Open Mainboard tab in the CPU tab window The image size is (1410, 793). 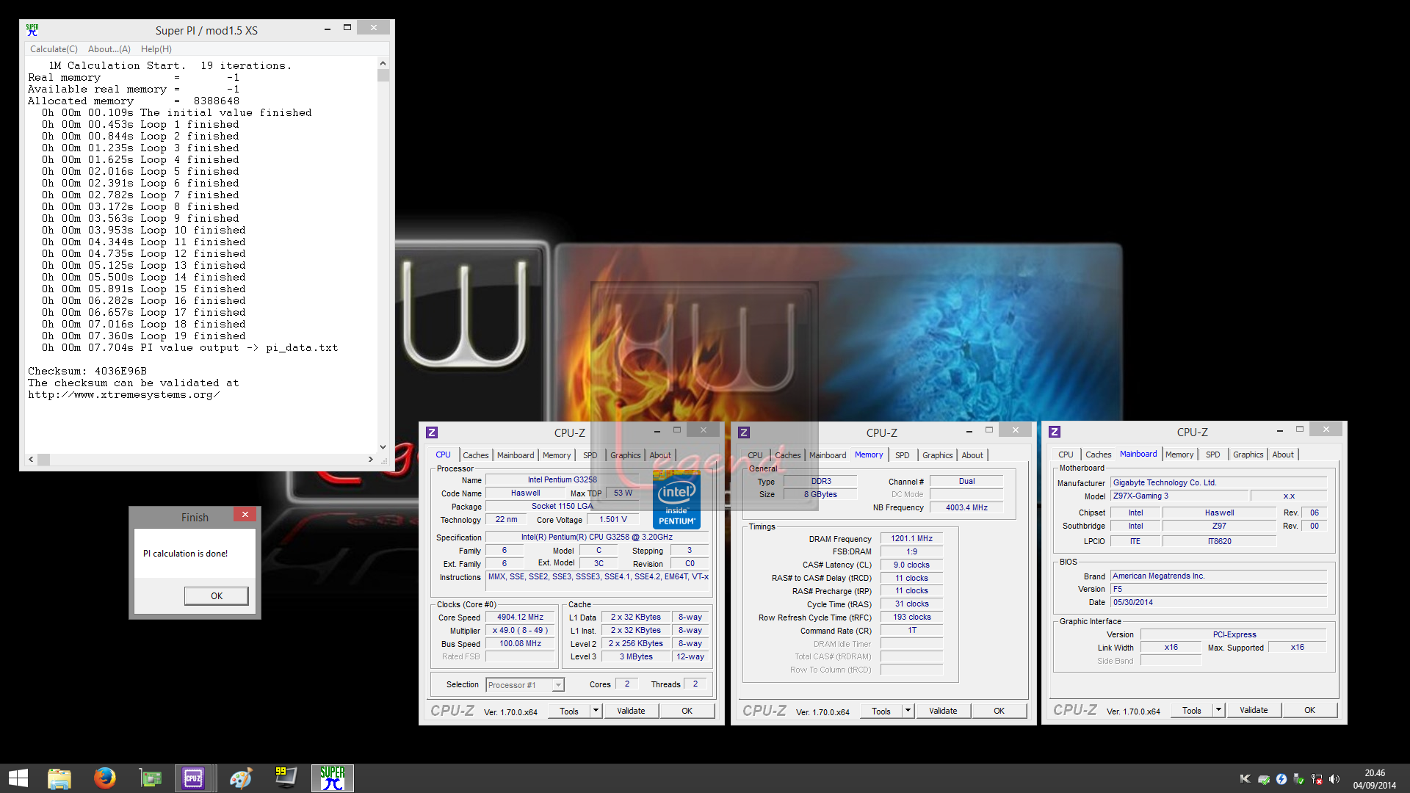(x=516, y=455)
